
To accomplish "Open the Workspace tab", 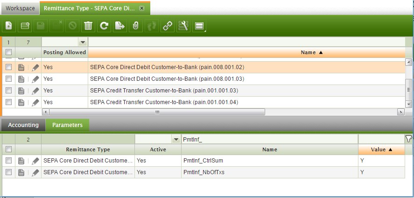I will tap(20, 8).
